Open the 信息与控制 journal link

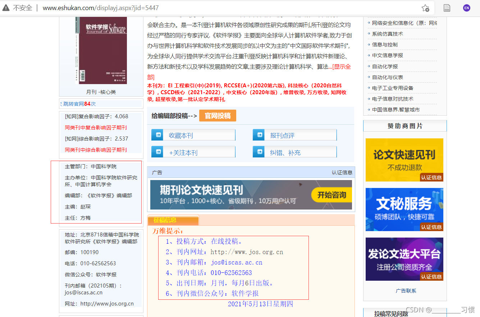click(x=385, y=45)
